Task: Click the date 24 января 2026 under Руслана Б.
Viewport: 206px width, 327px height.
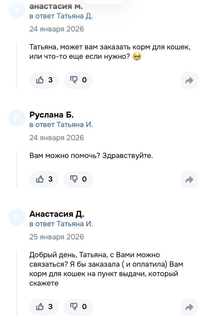Action: point(57,138)
